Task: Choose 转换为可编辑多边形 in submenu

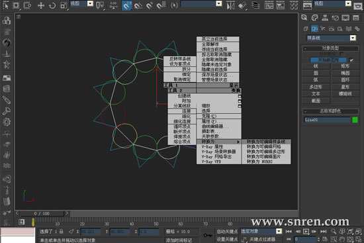Action: click(265, 152)
